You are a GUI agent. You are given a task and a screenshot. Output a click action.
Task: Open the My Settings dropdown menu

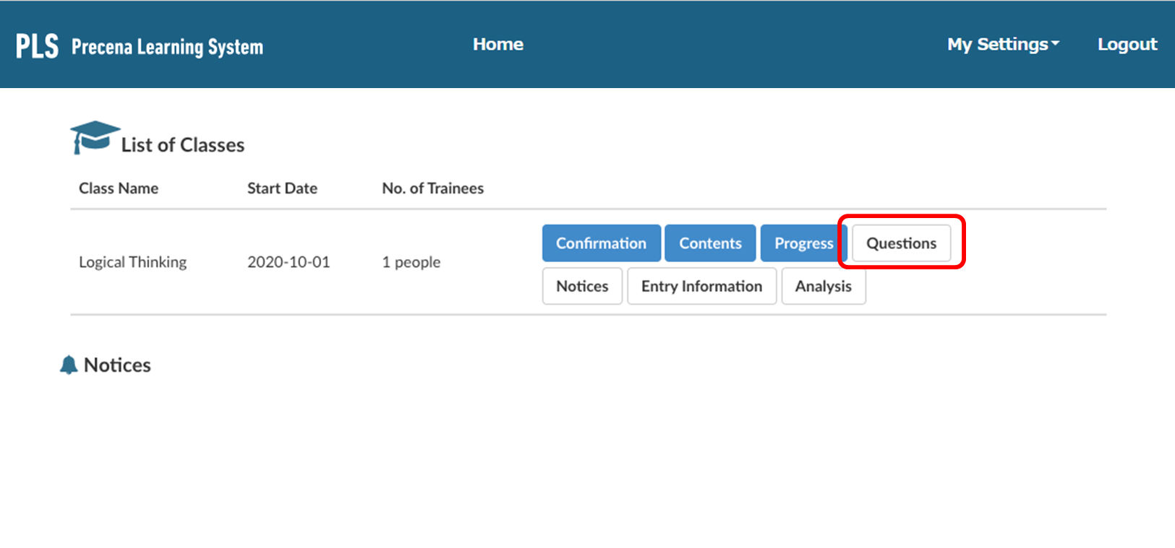[x=1002, y=45]
